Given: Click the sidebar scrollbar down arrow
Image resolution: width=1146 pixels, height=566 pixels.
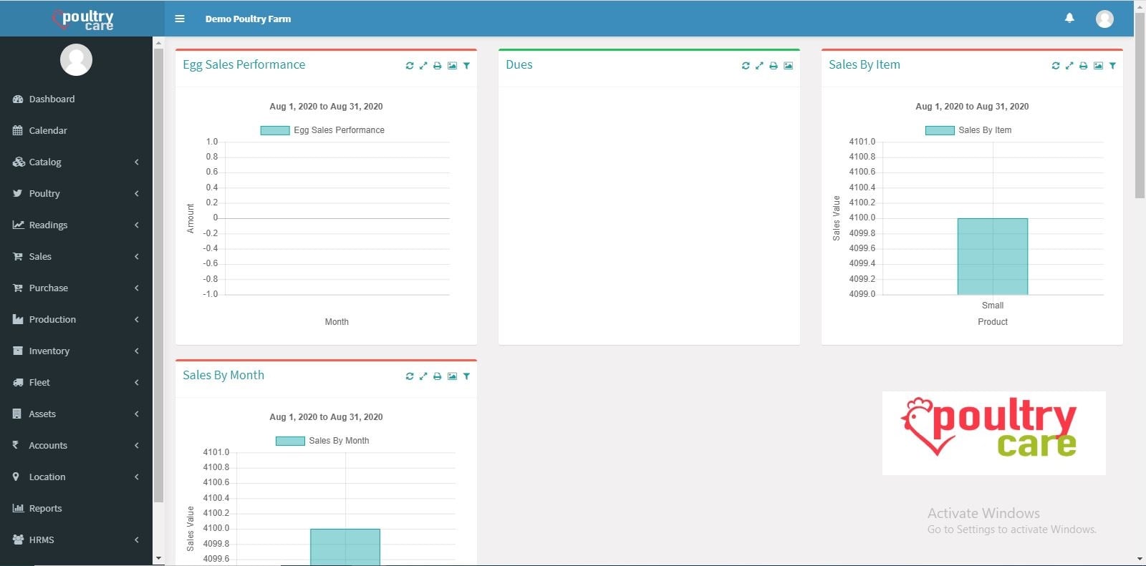Looking at the screenshot, I should [x=158, y=558].
